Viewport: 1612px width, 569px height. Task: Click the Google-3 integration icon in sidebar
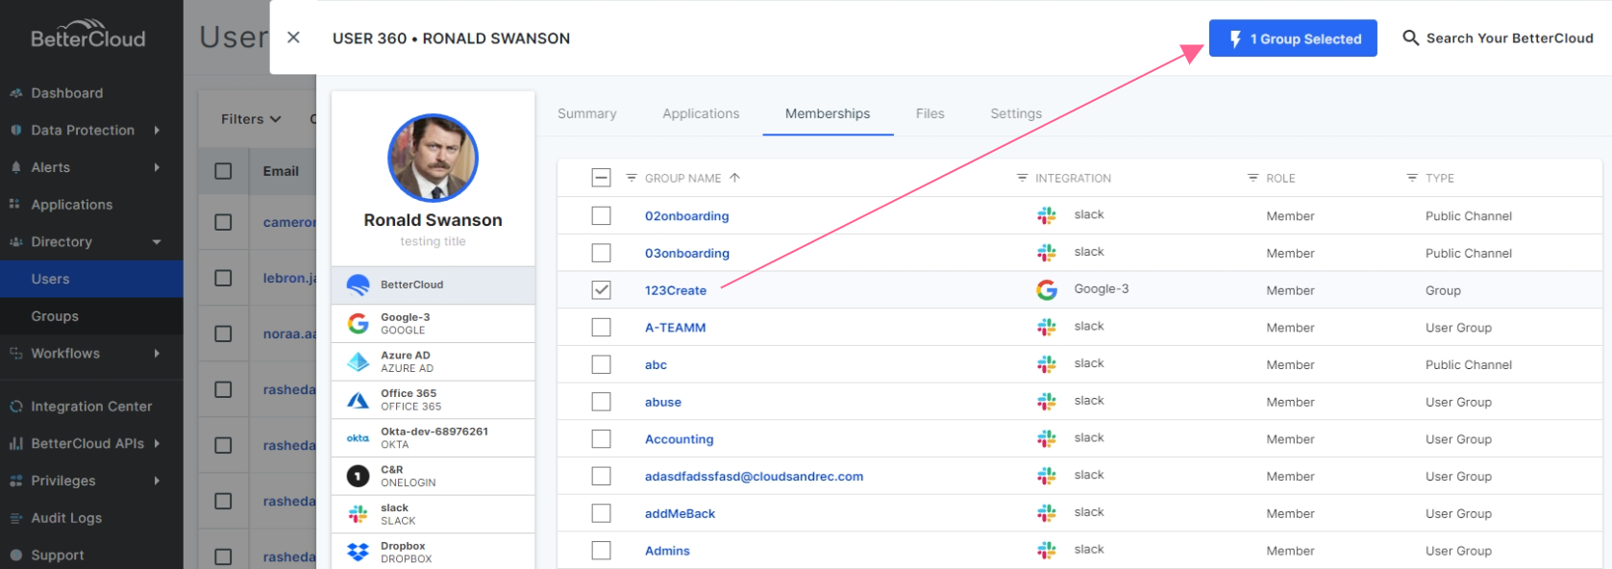pyautogui.click(x=358, y=324)
